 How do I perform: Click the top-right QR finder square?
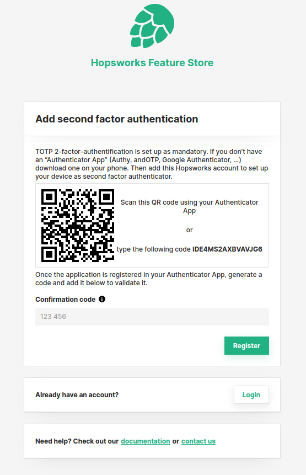(106, 197)
